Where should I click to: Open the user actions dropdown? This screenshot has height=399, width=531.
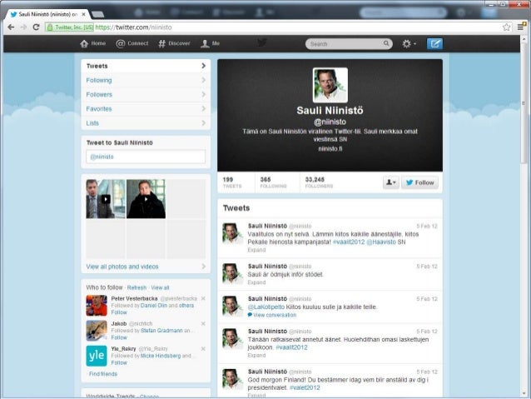(391, 182)
